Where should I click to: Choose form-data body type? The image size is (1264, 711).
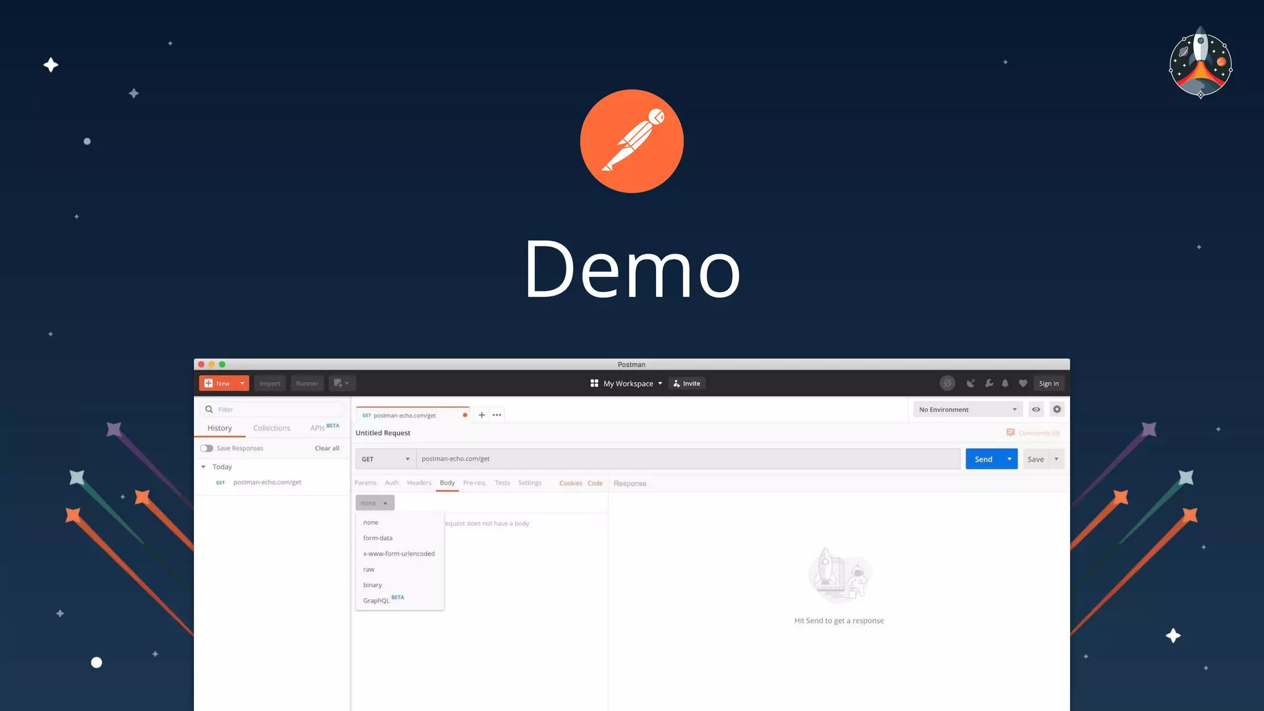coord(400,538)
